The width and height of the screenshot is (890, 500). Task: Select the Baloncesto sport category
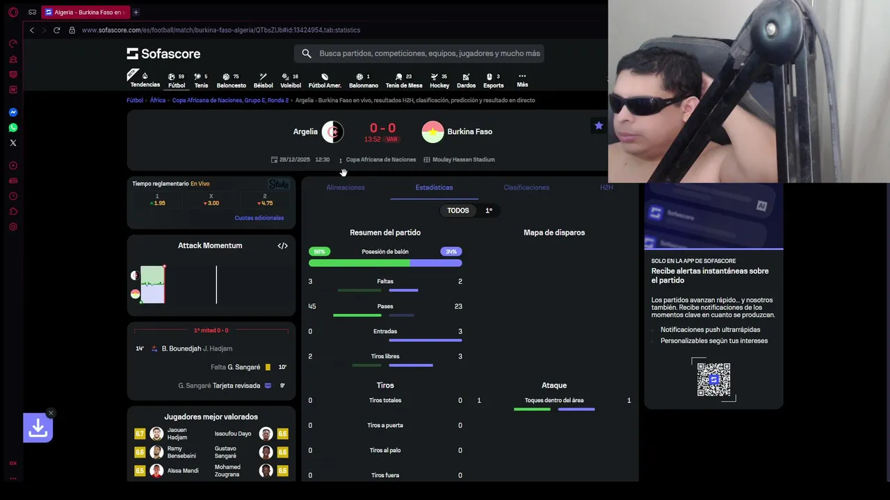pyautogui.click(x=232, y=81)
